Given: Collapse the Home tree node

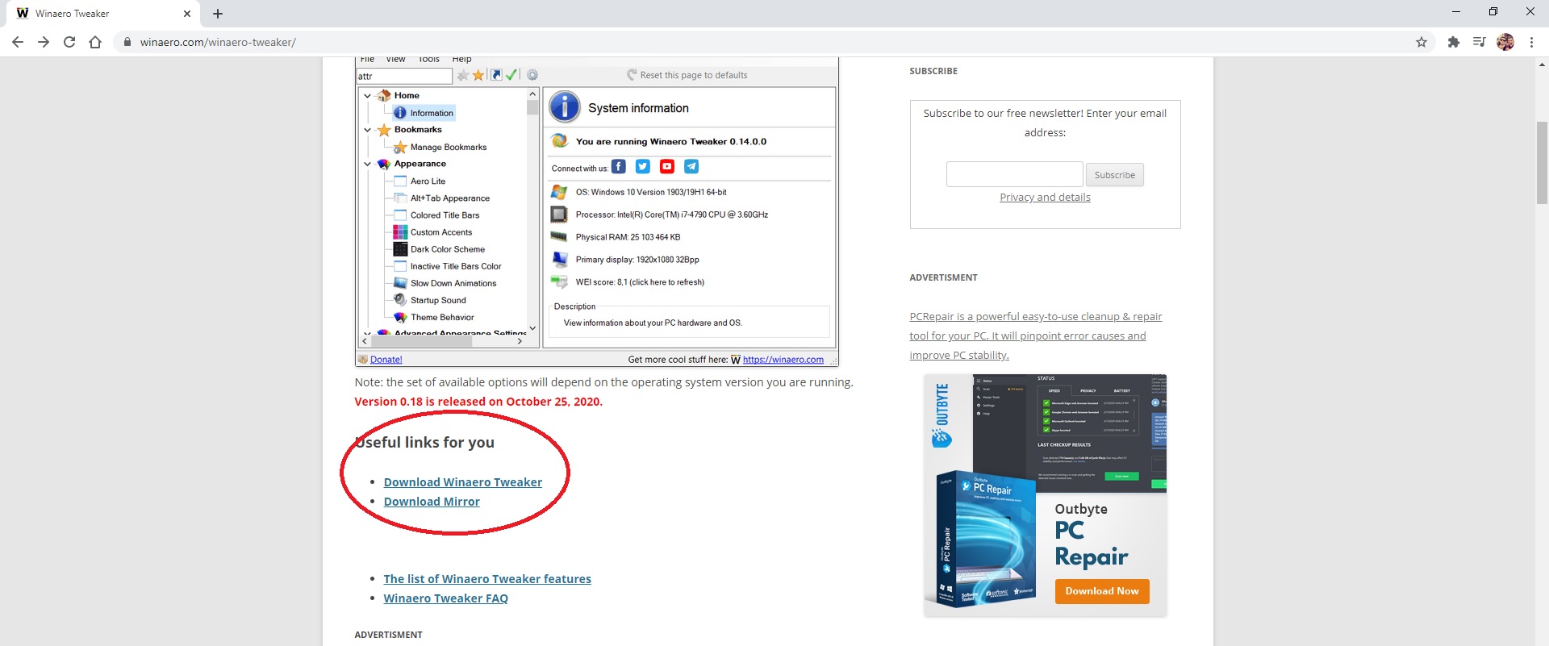Looking at the screenshot, I should 368,96.
